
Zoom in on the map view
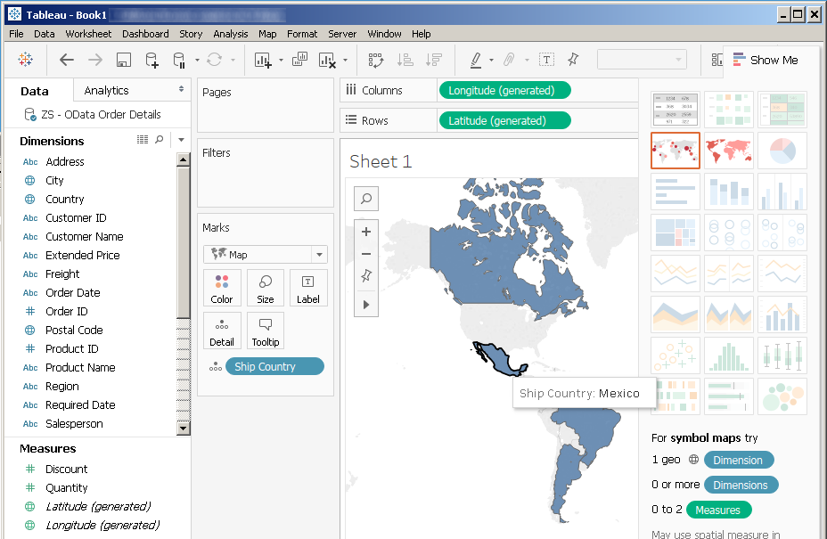click(x=365, y=232)
